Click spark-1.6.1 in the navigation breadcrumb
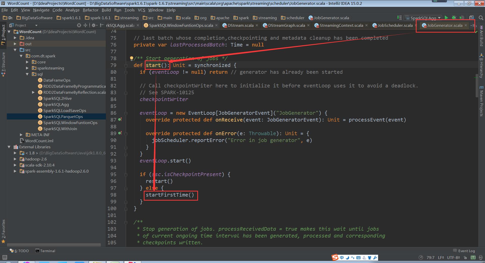485x263 pixels. click(x=98, y=18)
